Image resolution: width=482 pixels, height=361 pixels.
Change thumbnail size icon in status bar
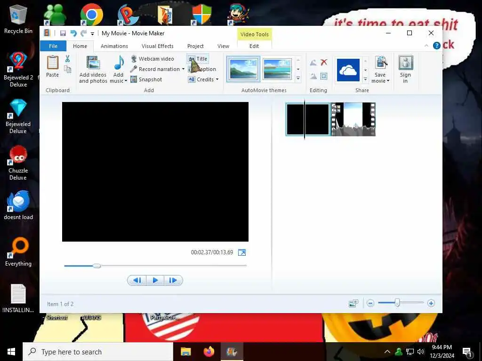click(x=353, y=304)
